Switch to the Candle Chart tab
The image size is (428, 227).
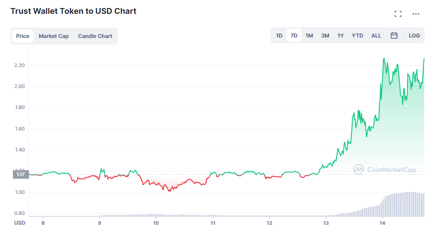[95, 36]
